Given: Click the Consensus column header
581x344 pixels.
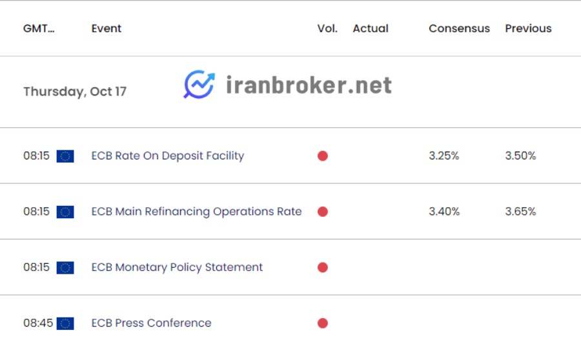Looking at the screenshot, I should click(x=460, y=28).
